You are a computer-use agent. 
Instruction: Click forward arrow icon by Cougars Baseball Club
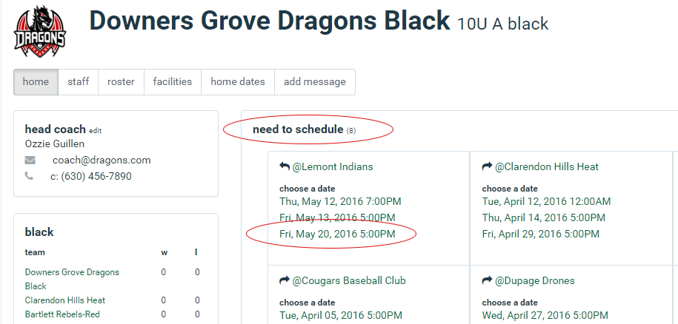(284, 280)
